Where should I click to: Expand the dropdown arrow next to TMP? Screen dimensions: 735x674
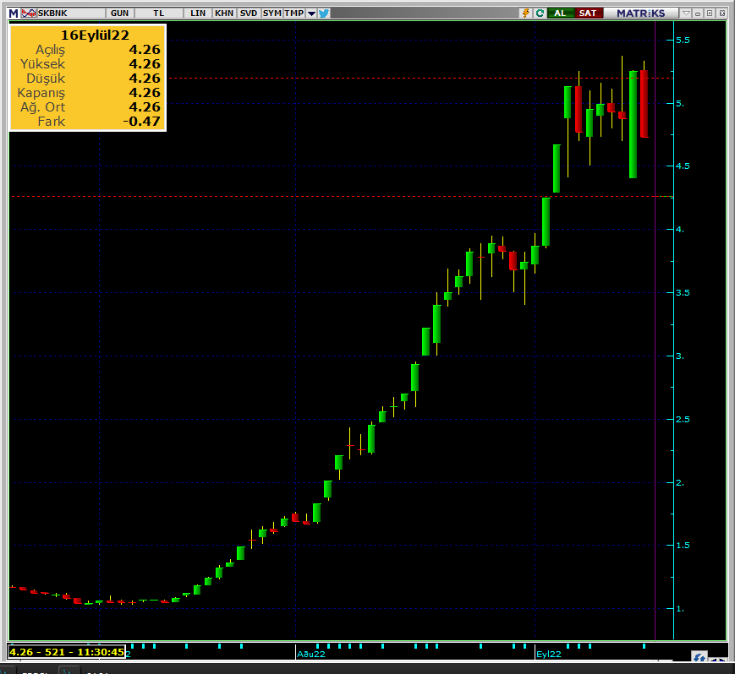(311, 14)
